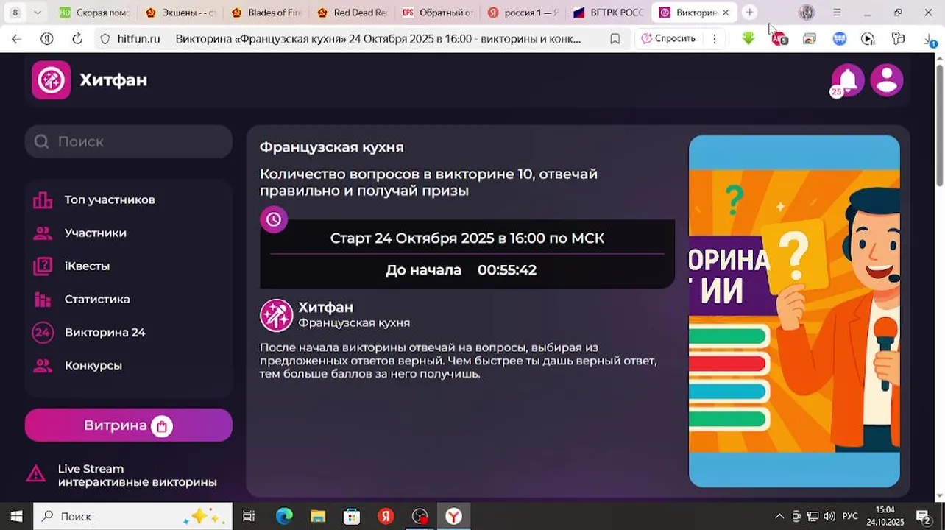Open browser hamburger menu icon

pyautogui.click(x=837, y=13)
